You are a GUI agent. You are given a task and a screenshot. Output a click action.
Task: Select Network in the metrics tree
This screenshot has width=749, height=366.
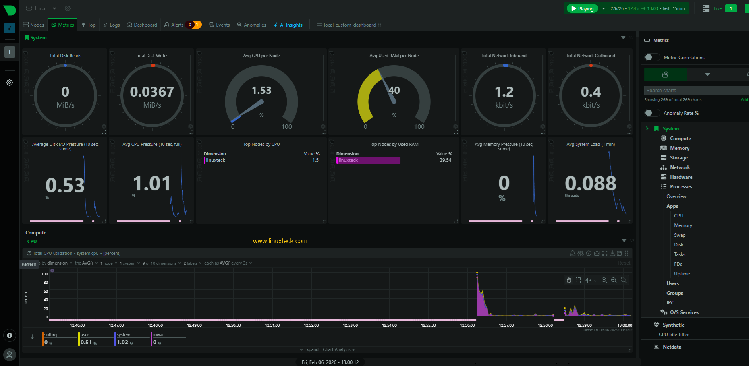tap(680, 167)
